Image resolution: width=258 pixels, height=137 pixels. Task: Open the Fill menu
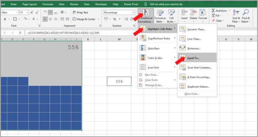click(217, 16)
